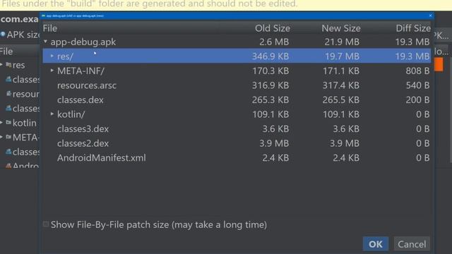Screen dimensions: 452x254
Task: Select classes2.dex row in diff table
Action: pos(237,143)
